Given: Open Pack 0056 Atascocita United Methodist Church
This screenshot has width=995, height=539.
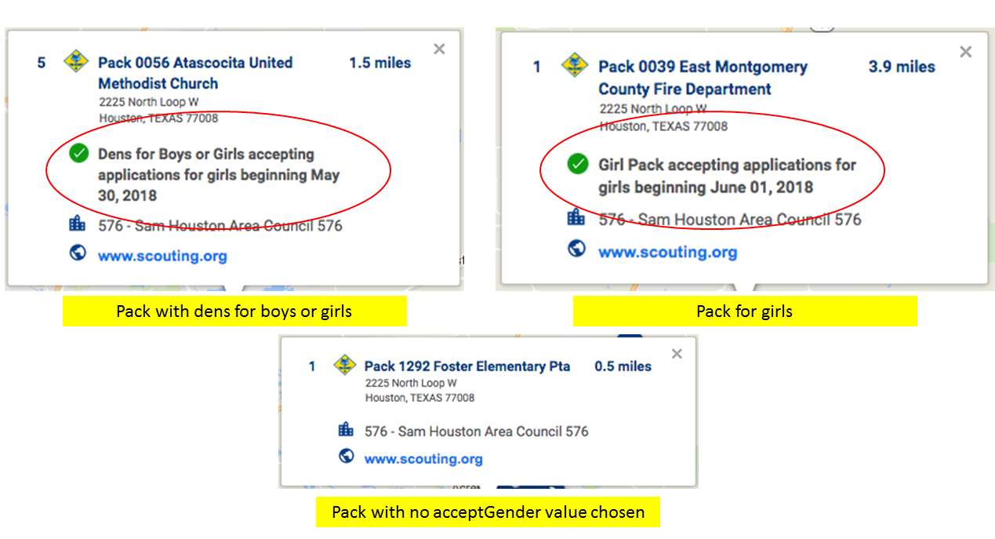Looking at the screenshot, I should [195, 73].
